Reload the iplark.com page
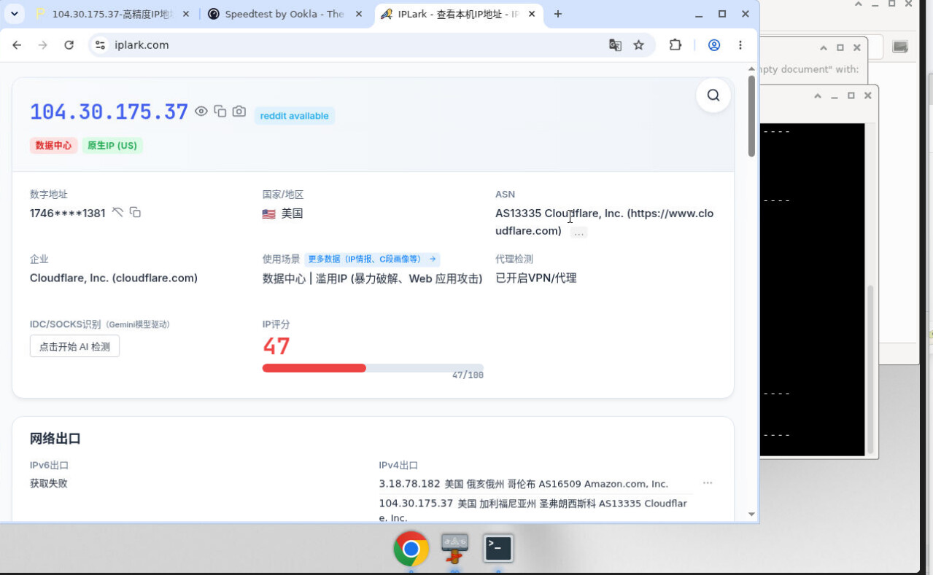933x575 pixels. click(69, 45)
